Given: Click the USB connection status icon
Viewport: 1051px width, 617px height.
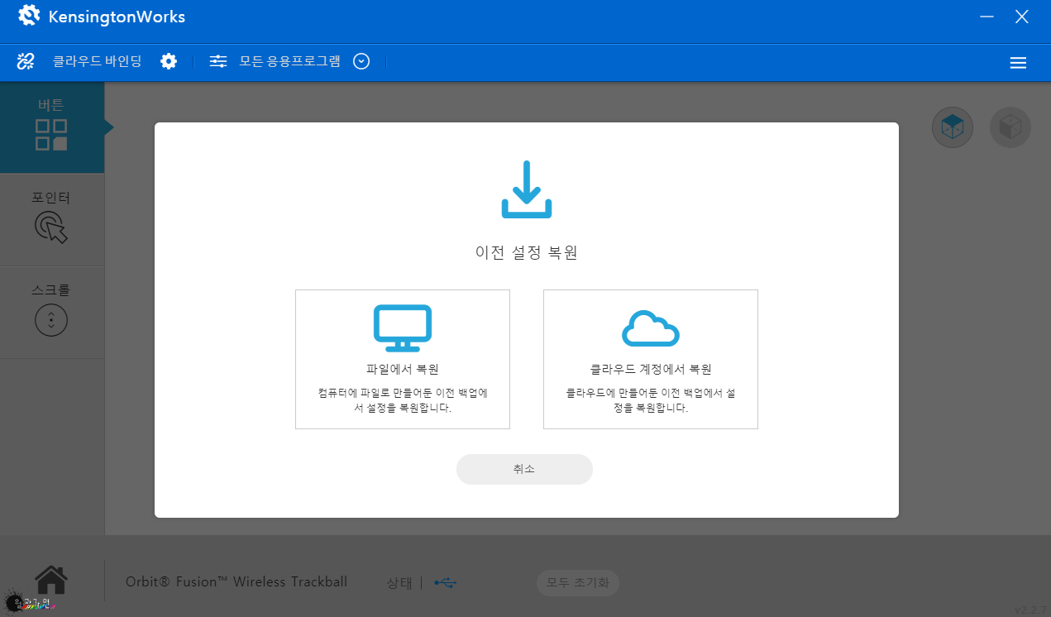Looking at the screenshot, I should 445,583.
